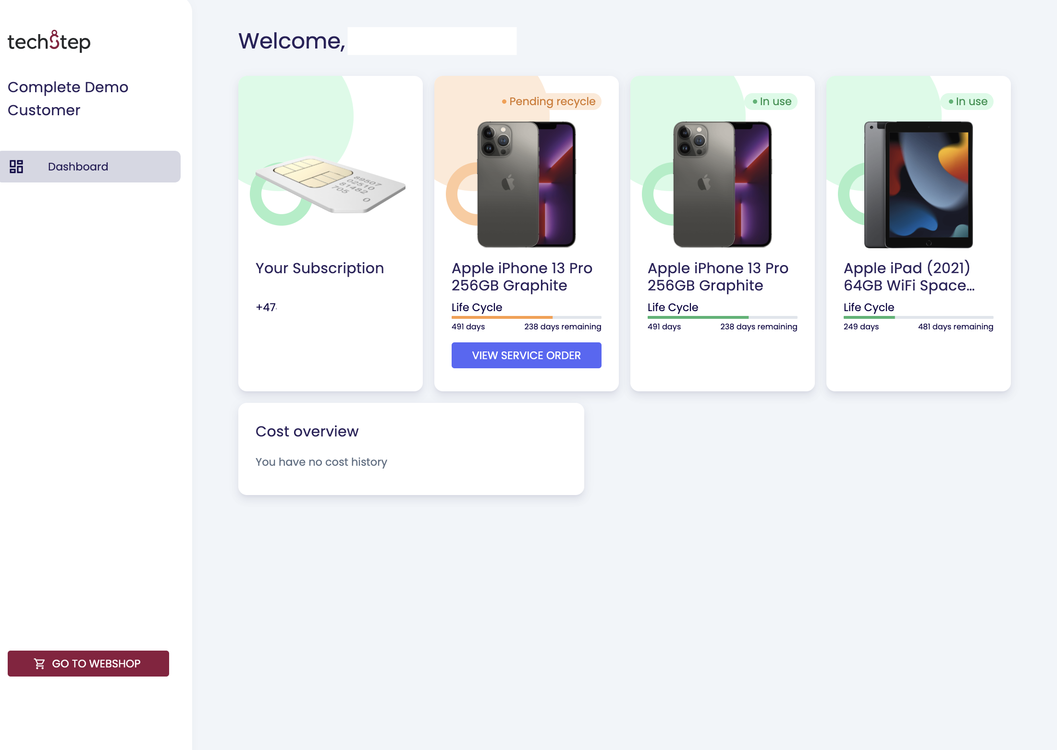Click the shopping cart icon on webshop button
The image size is (1057, 750).
click(x=39, y=663)
